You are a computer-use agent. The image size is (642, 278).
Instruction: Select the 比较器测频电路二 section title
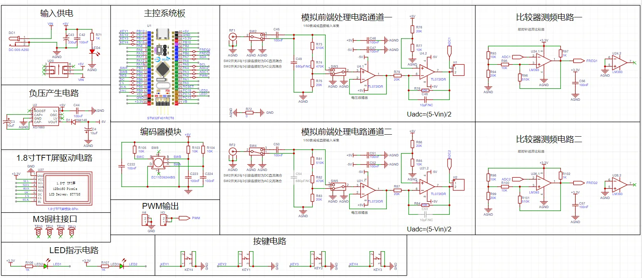[x=549, y=139]
